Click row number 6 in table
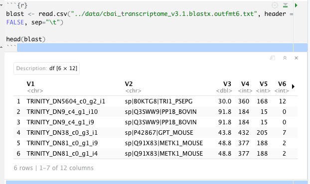This screenshot has width=310, height=184. 18,154
